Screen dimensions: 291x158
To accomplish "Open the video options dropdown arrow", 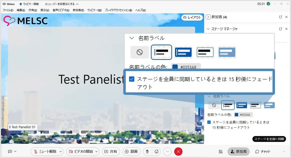I will (x=97, y=152).
